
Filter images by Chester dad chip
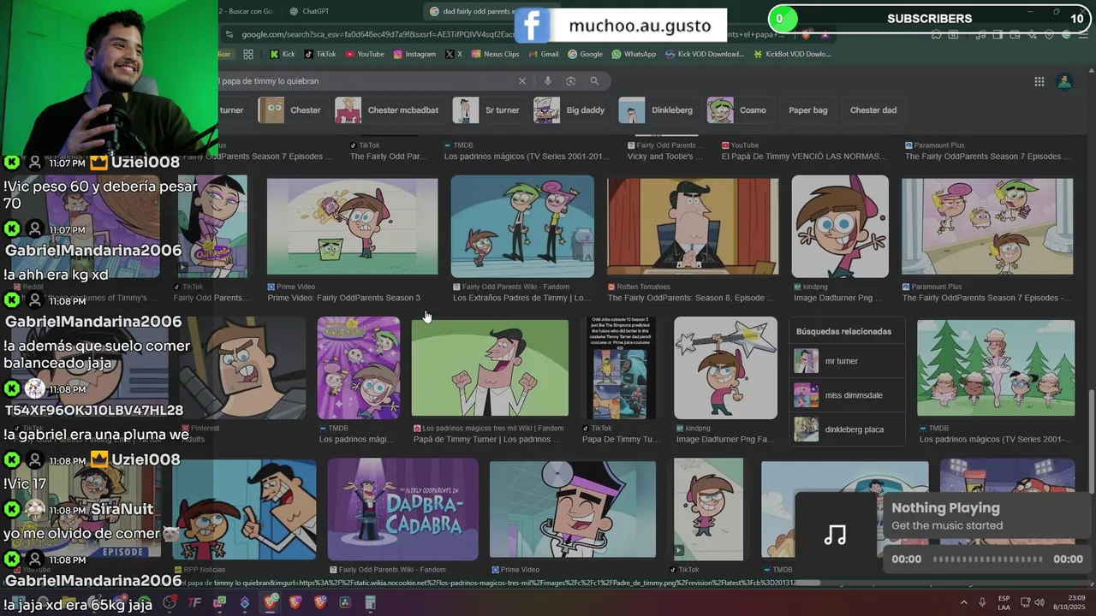pos(873,110)
